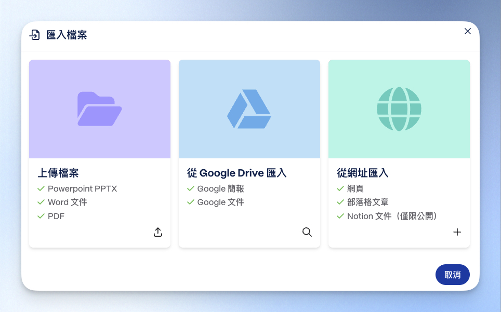Close the 匯入檔案 dialog
Viewport: 501px width, 312px height.
click(x=467, y=31)
